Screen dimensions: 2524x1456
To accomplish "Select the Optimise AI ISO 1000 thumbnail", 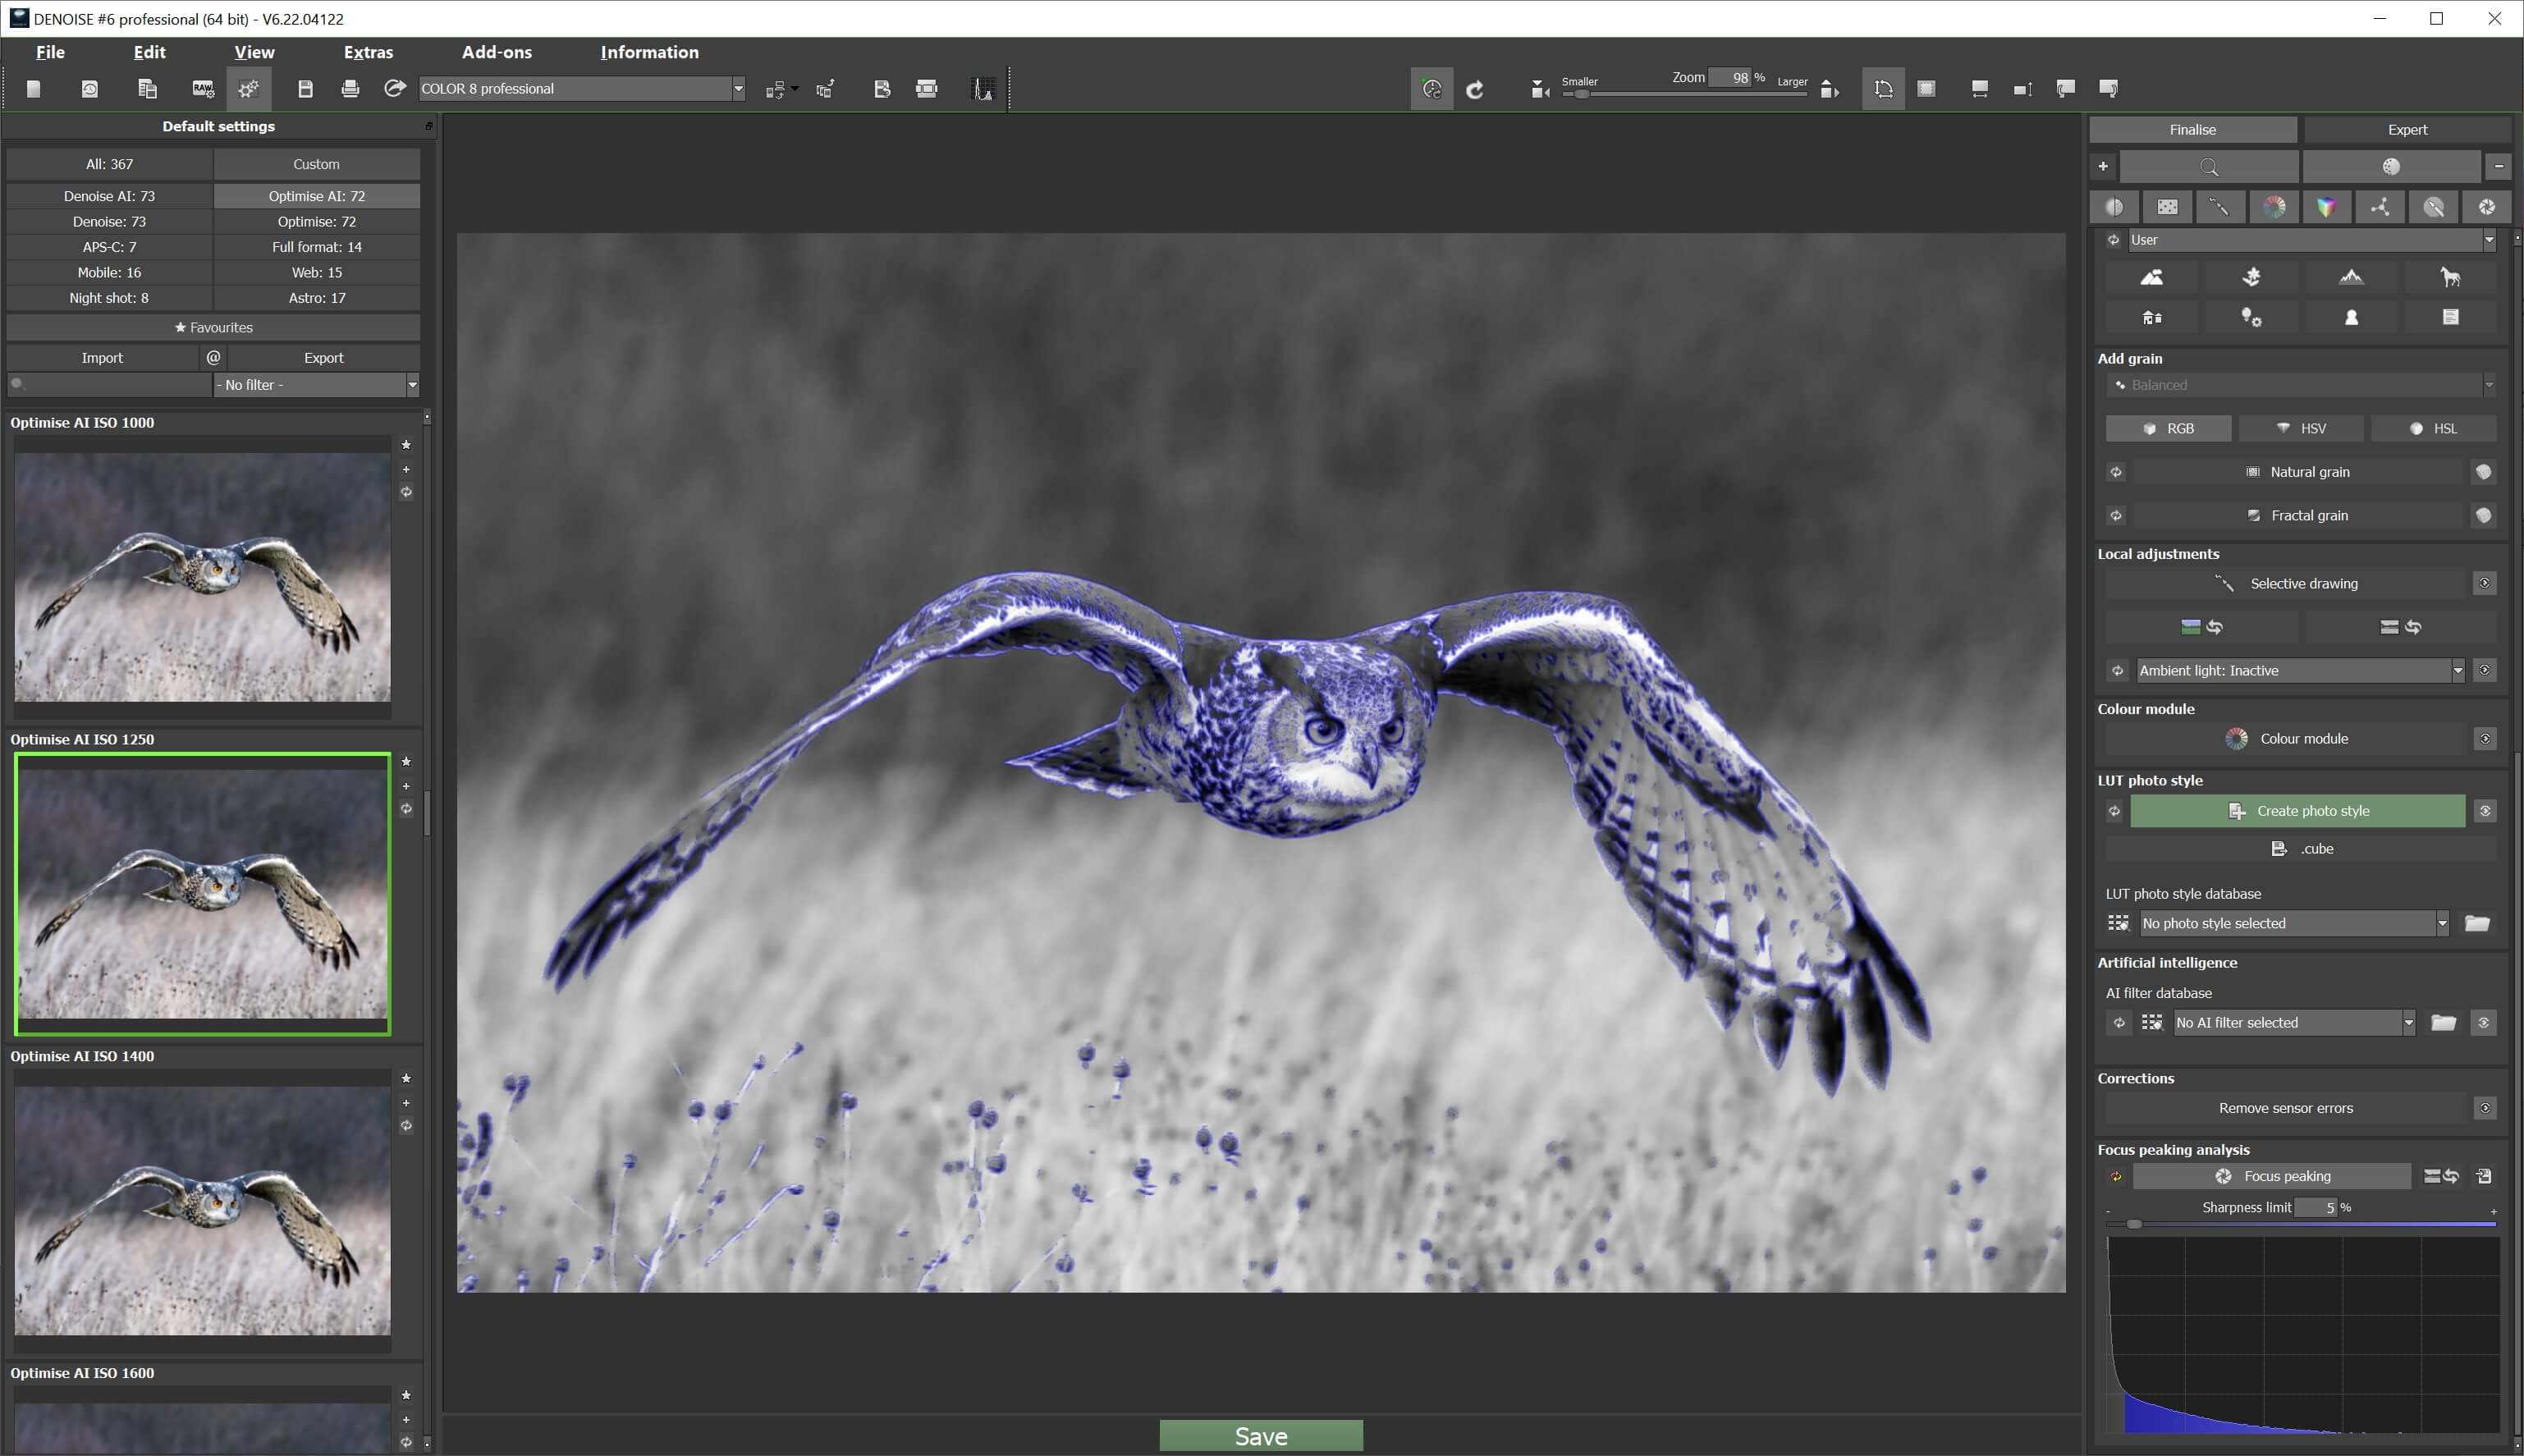I will (202, 577).
